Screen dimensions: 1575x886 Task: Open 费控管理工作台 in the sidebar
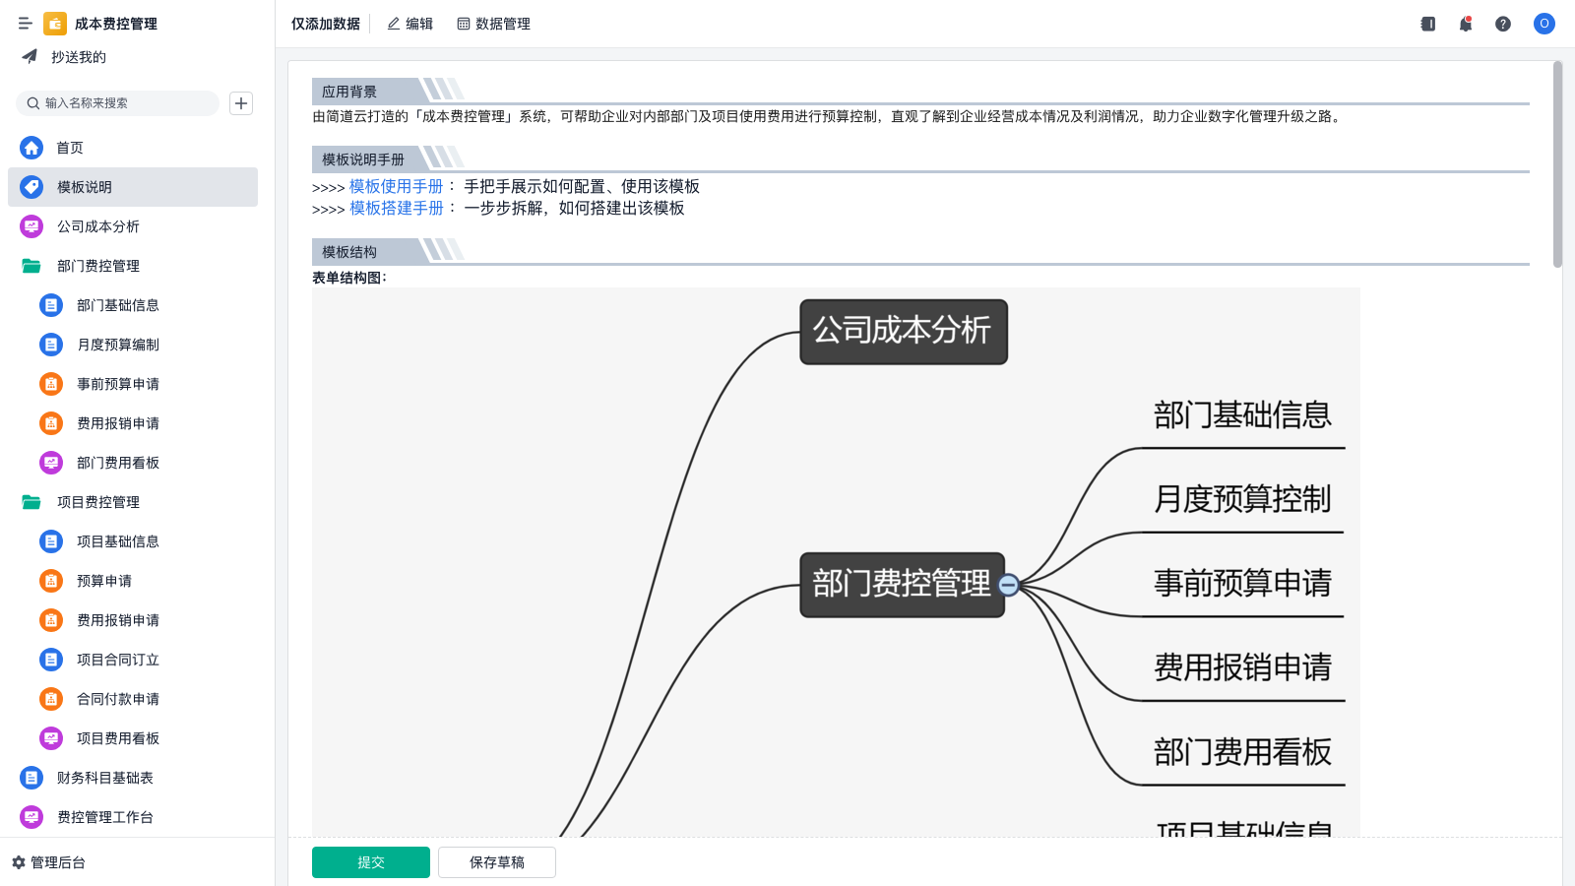pyautogui.click(x=133, y=817)
